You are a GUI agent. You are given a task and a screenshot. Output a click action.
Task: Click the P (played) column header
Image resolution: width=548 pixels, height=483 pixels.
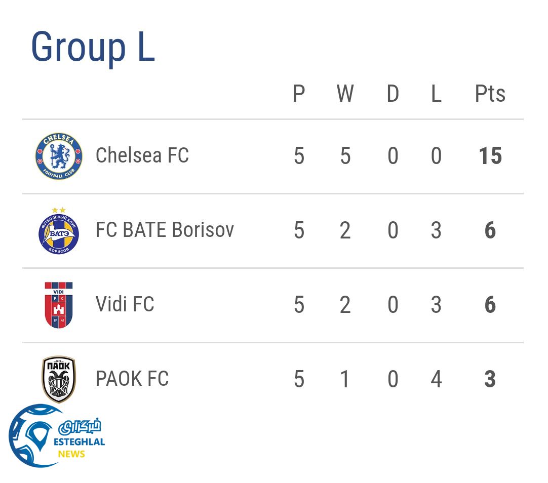pyautogui.click(x=299, y=94)
